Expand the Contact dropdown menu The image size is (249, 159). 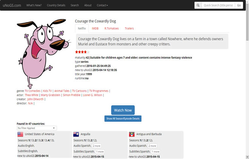(102, 5)
